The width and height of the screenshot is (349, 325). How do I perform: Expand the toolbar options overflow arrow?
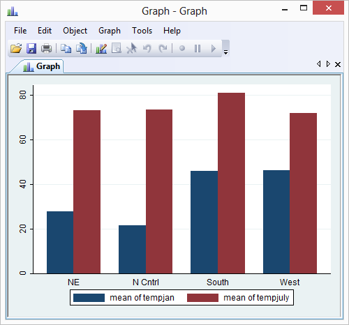pos(225,49)
